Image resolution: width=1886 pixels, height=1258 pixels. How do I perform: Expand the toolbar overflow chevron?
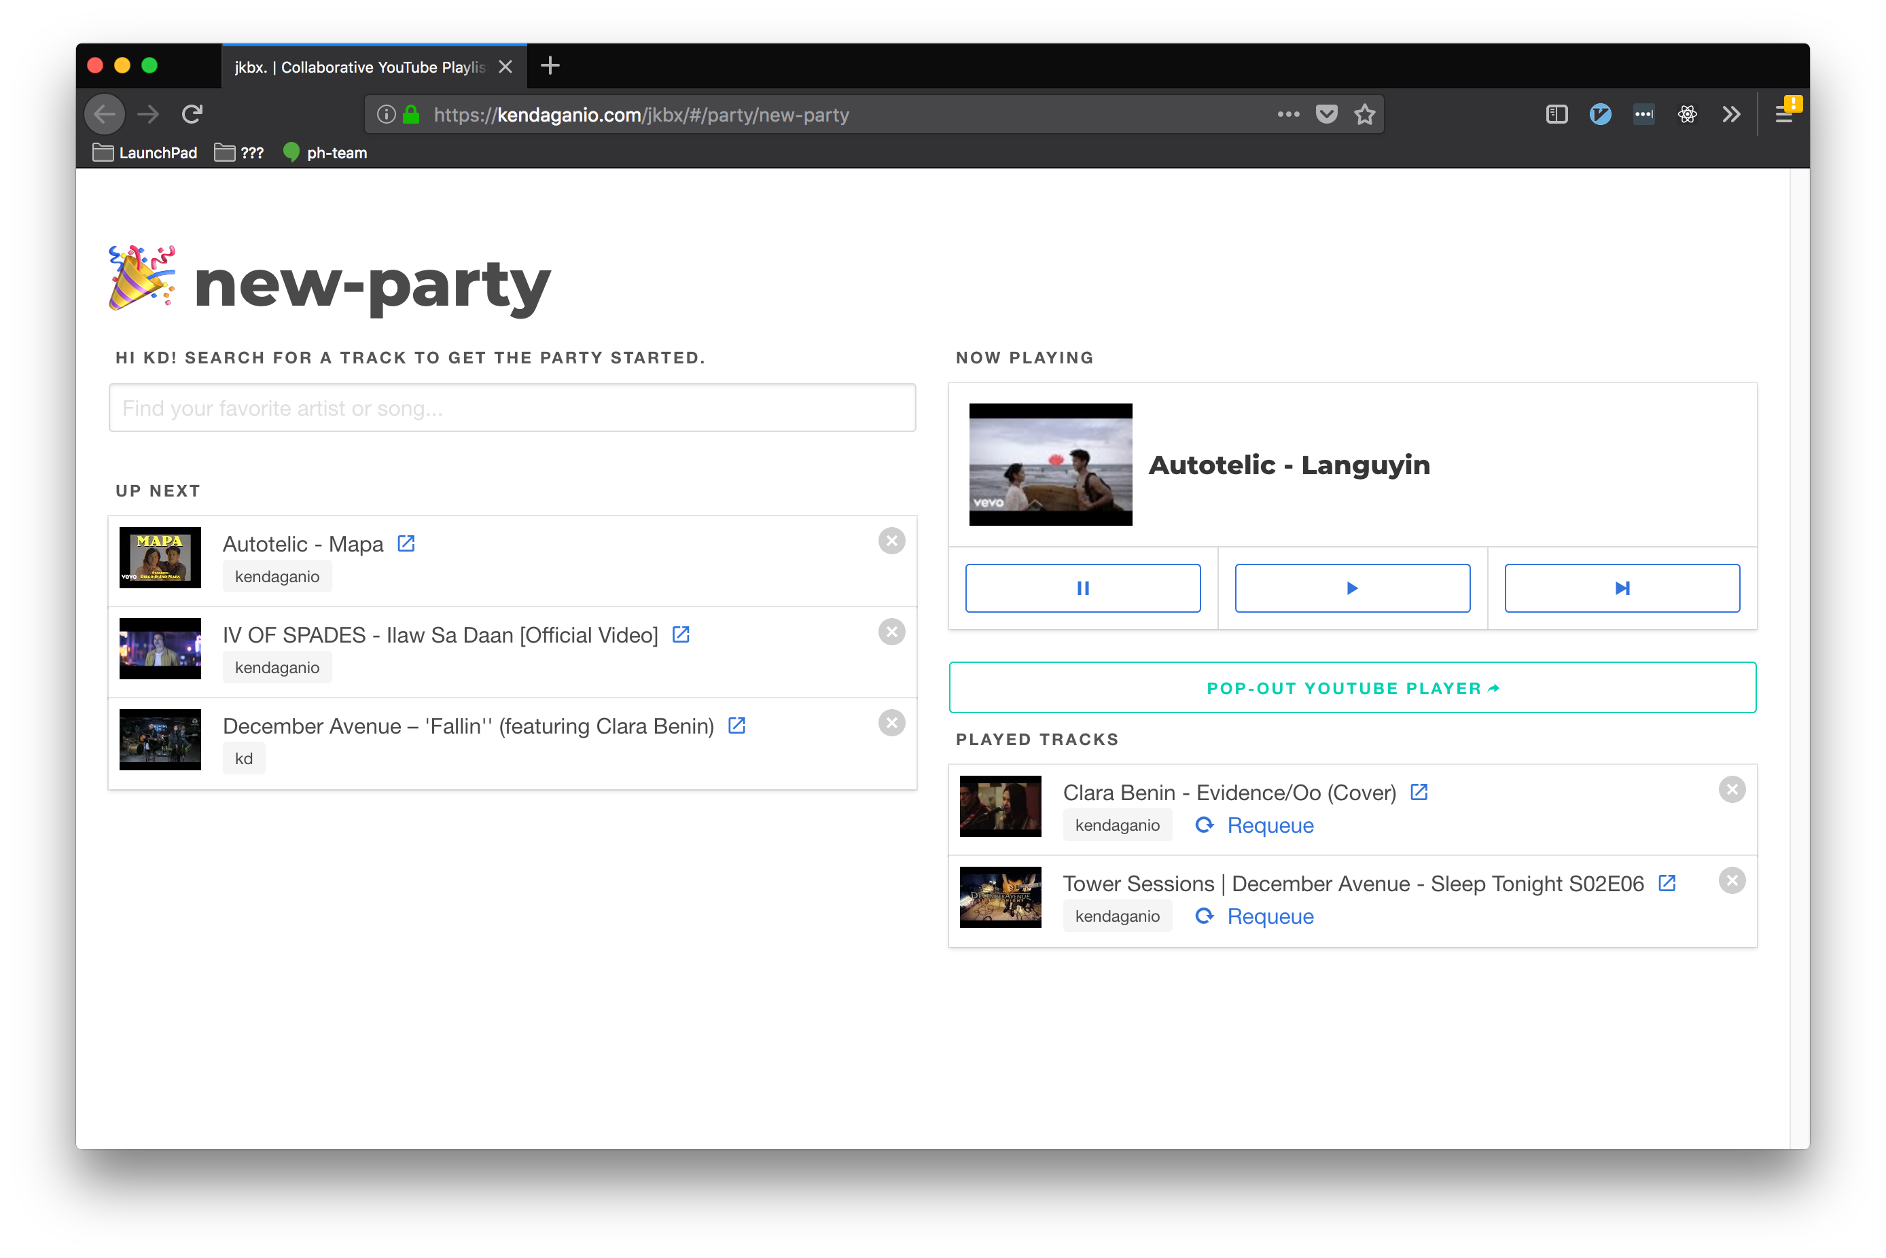click(x=1731, y=115)
